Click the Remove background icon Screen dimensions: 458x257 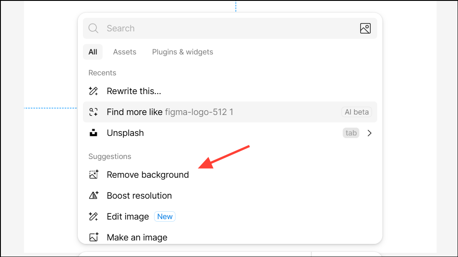point(93,175)
